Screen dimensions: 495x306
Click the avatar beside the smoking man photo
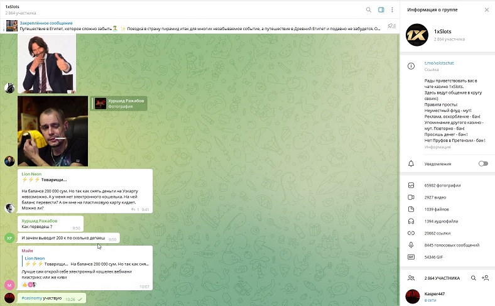tap(9, 161)
